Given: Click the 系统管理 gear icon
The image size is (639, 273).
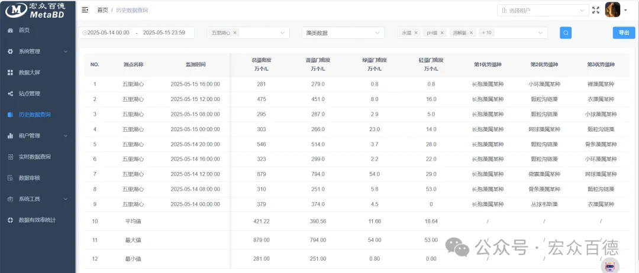Looking at the screenshot, I should 11,51.
